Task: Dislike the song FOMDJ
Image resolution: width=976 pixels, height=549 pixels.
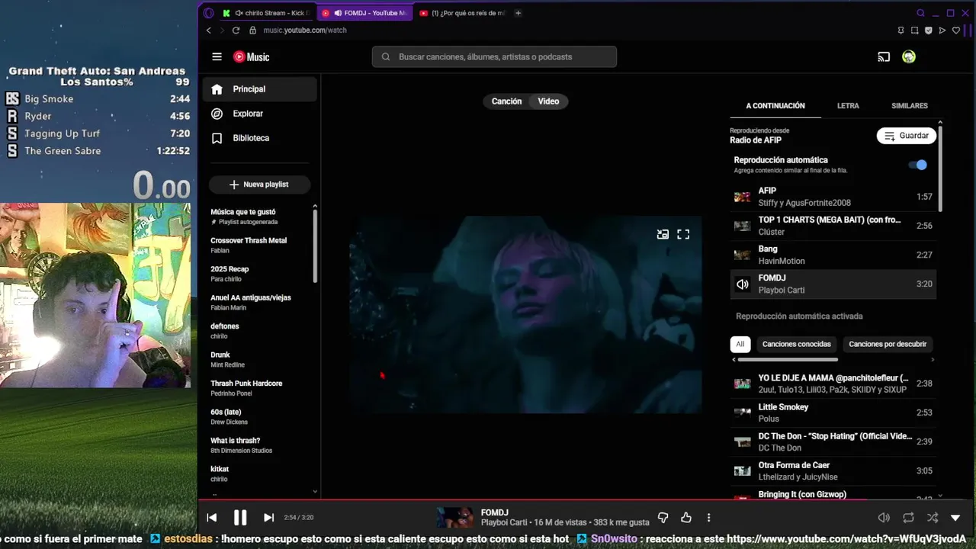Action: 663,518
